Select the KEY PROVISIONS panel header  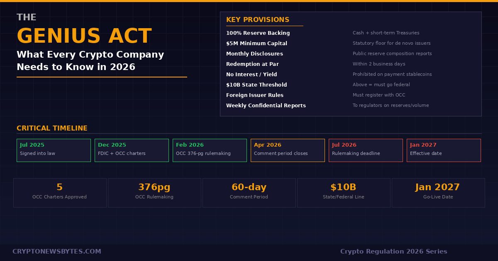(257, 19)
